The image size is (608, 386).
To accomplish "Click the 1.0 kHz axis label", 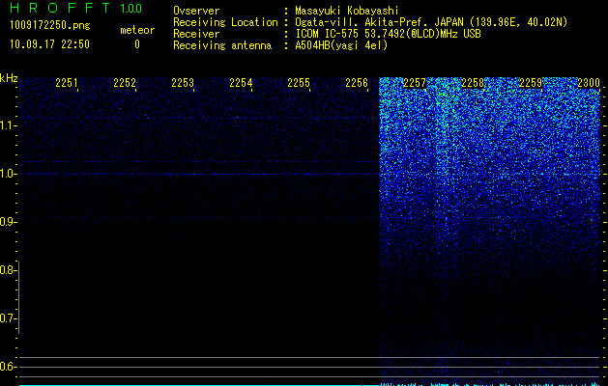I will [7, 174].
